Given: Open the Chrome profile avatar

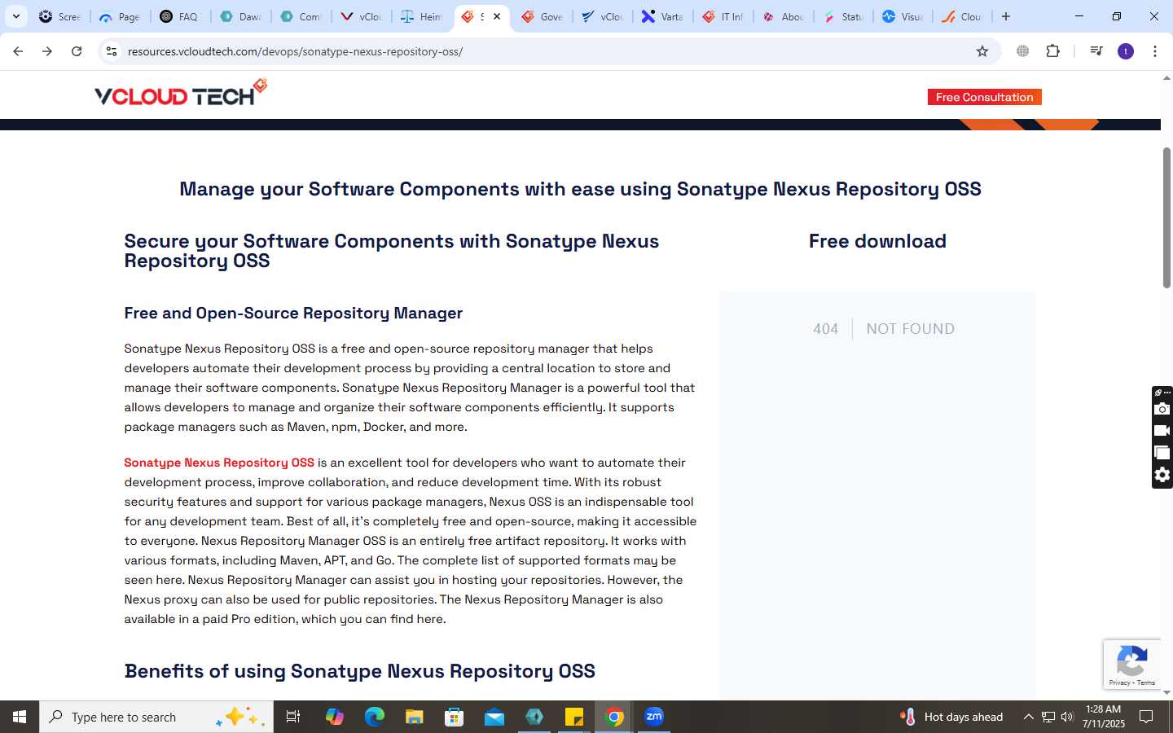Looking at the screenshot, I should tap(1126, 51).
